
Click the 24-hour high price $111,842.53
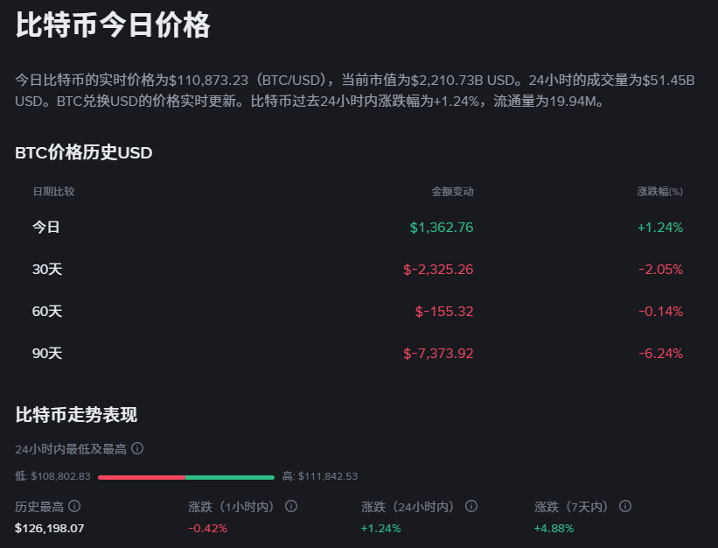(328, 476)
